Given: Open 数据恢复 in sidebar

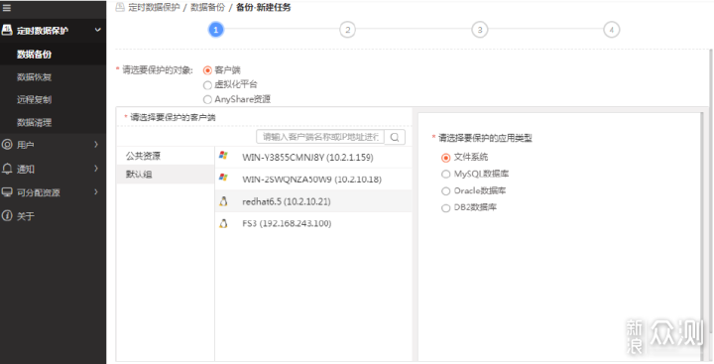Looking at the screenshot, I should pos(53,77).
